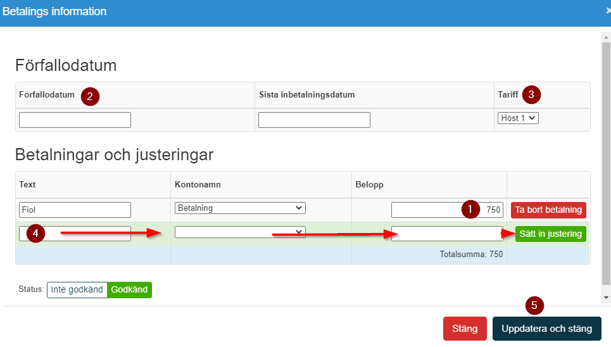Click the scrollbar down arrow
Image resolution: width=611 pixels, height=347 pixels.
pos(606,298)
